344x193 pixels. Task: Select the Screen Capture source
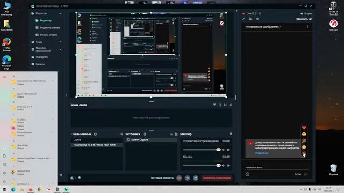(152, 139)
